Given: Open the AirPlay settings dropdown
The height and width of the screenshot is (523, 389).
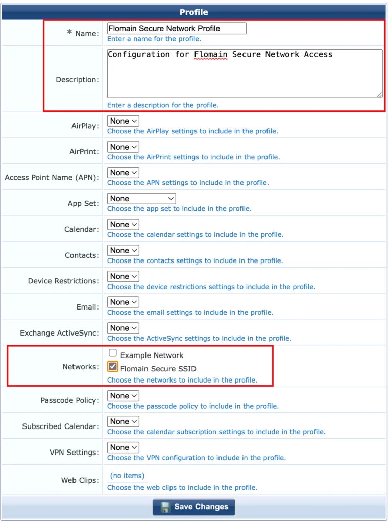Looking at the screenshot, I should pos(123,121).
